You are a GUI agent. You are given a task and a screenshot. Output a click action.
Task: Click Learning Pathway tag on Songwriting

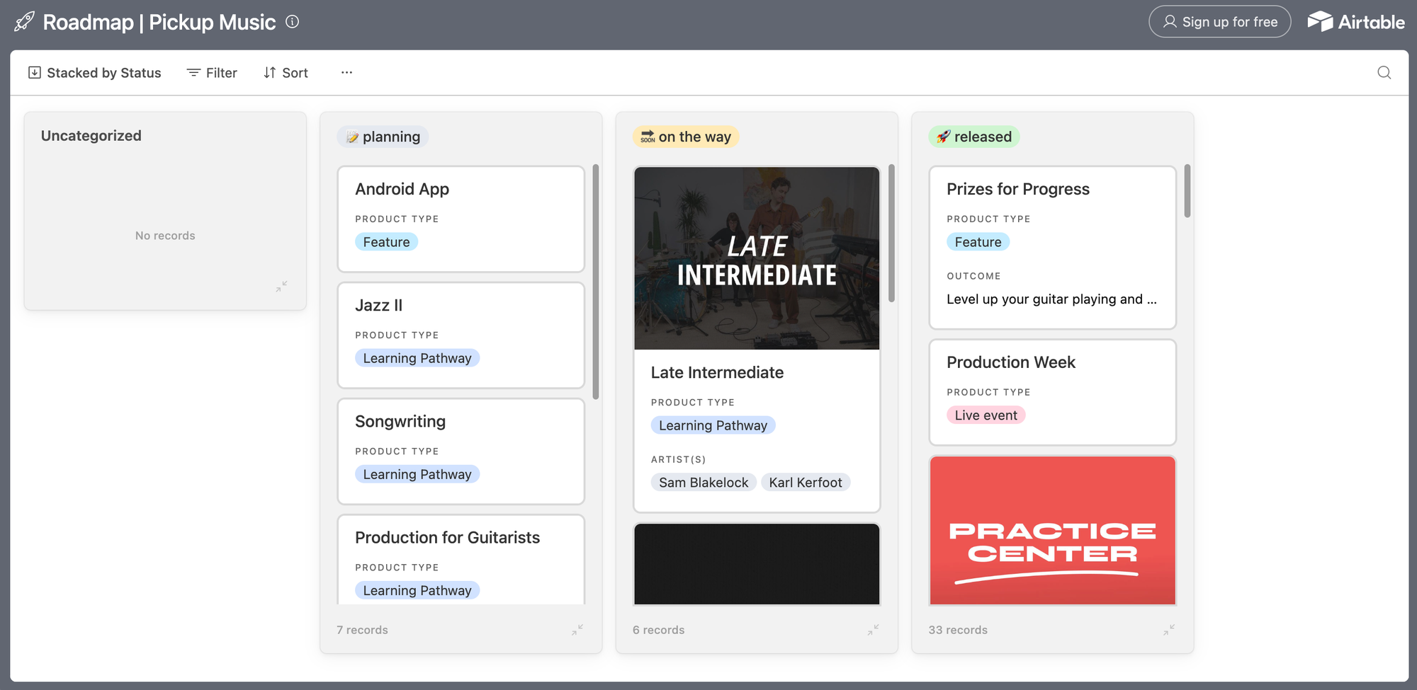[x=417, y=474]
